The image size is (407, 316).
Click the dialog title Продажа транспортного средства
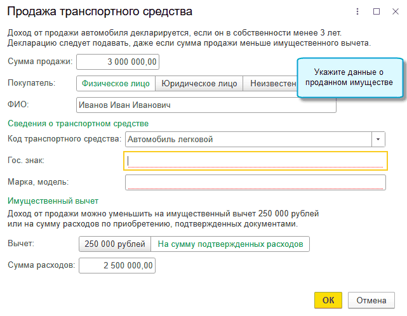pos(99,11)
